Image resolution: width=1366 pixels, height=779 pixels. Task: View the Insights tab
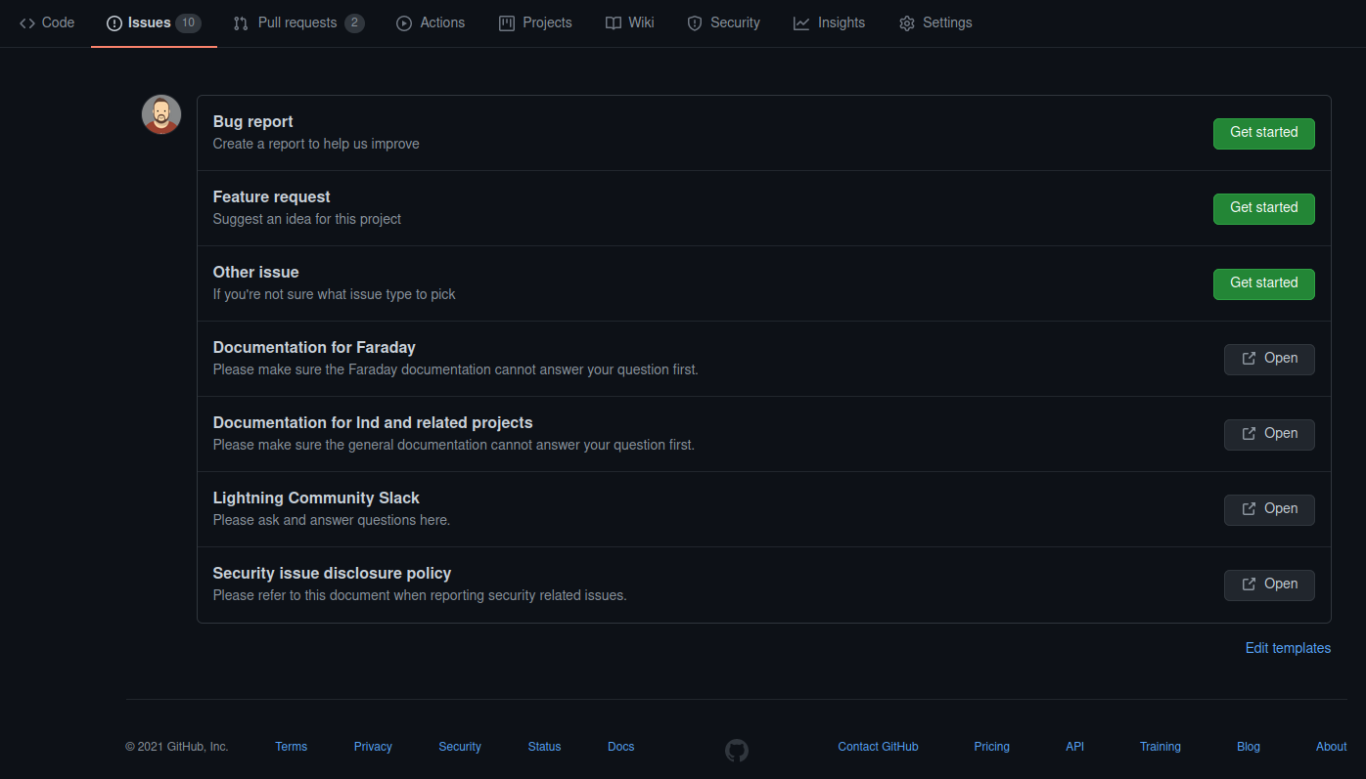coord(829,22)
